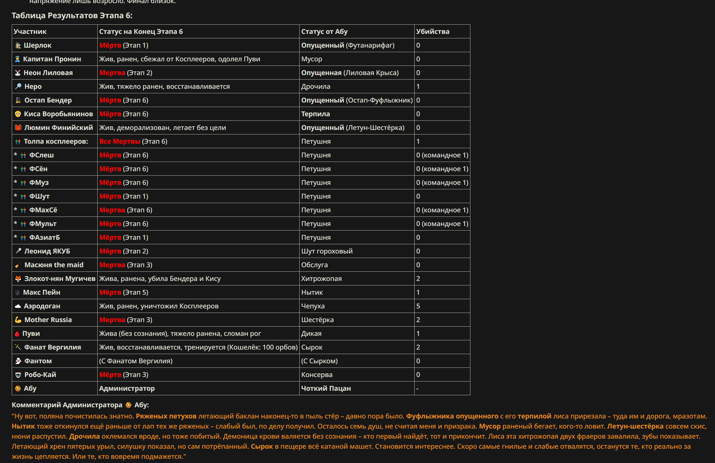Click the blood drop emoji beside Пуви

17,334
